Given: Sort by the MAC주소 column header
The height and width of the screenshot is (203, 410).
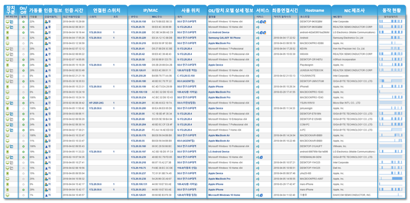Looking at the screenshot, I should tap(156, 17).
